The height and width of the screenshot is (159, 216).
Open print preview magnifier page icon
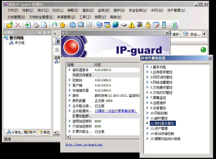click(x=44, y=25)
